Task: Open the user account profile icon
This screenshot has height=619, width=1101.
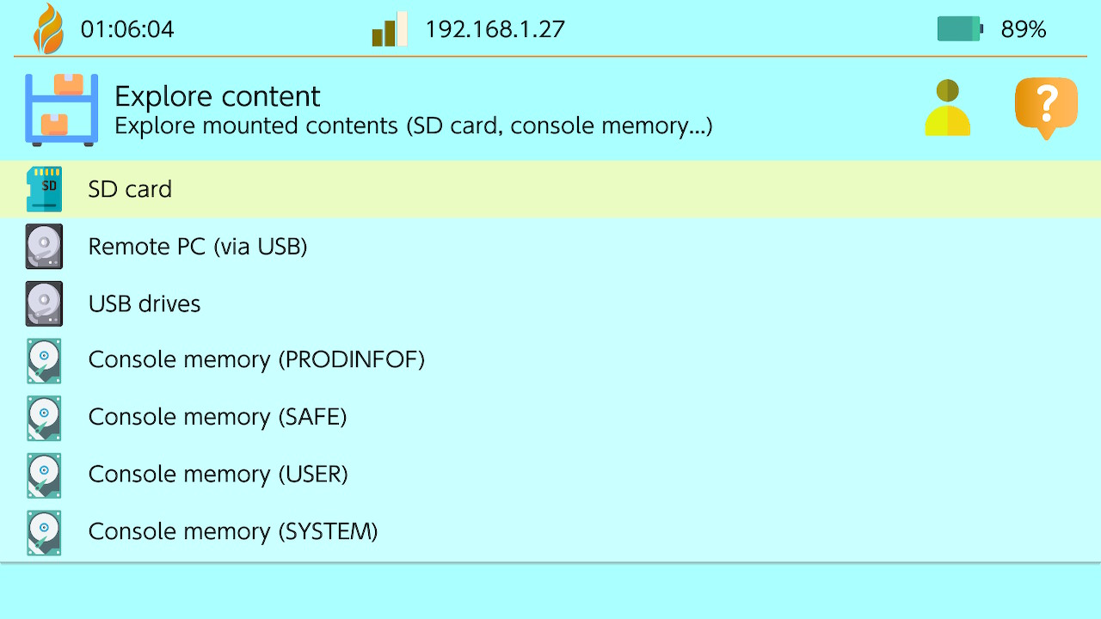Action: click(x=947, y=108)
